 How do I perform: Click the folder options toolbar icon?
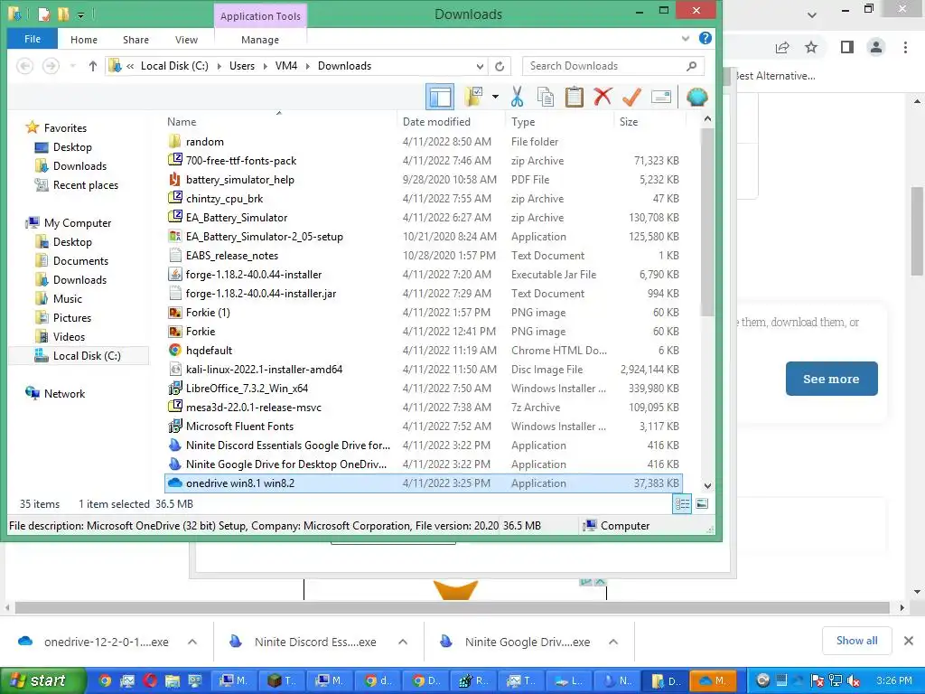click(473, 97)
